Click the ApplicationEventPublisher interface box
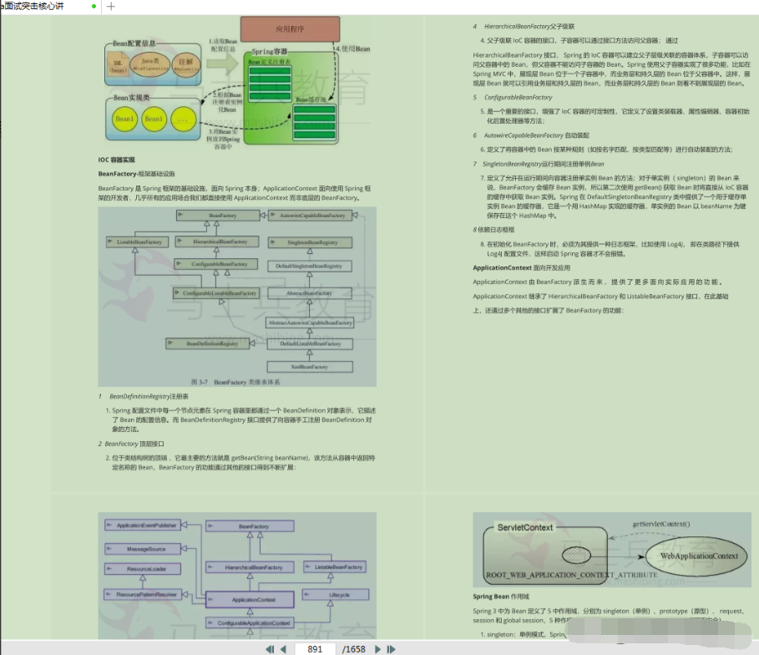 point(143,526)
